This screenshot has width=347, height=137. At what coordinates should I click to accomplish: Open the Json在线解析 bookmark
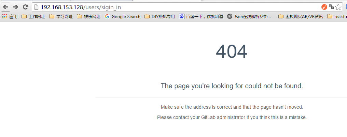click(x=249, y=16)
